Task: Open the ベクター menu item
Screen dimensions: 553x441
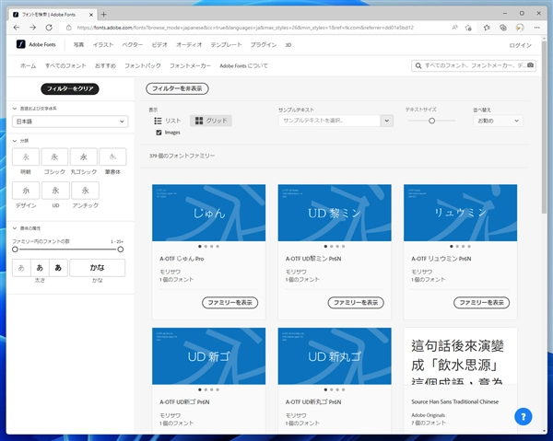Action: [x=132, y=45]
